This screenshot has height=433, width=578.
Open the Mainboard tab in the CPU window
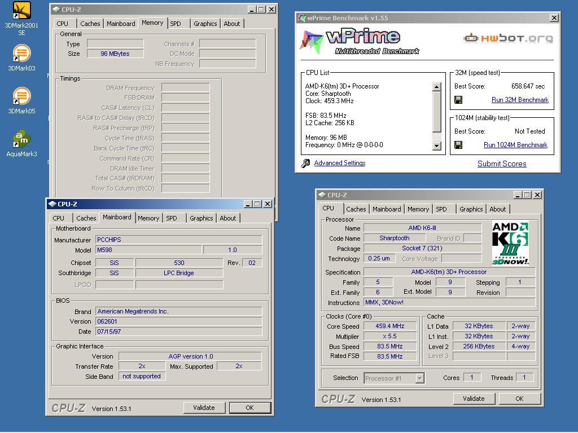[387, 209]
